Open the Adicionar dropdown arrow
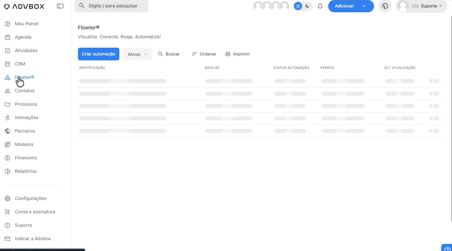Image resolution: width=452 pixels, height=251 pixels. coord(364,6)
